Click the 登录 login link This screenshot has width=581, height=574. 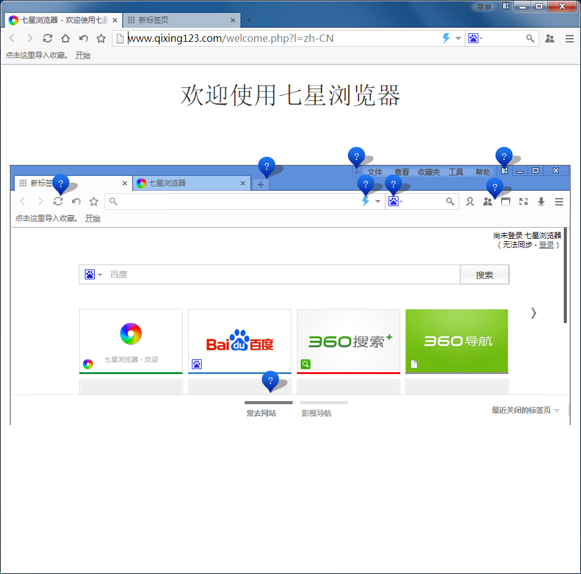pyautogui.click(x=547, y=244)
